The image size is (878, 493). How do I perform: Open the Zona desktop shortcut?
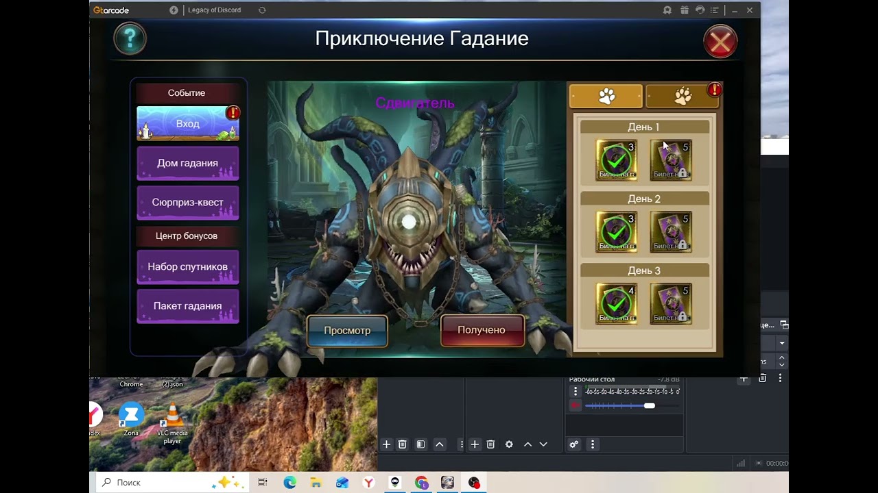point(131,419)
